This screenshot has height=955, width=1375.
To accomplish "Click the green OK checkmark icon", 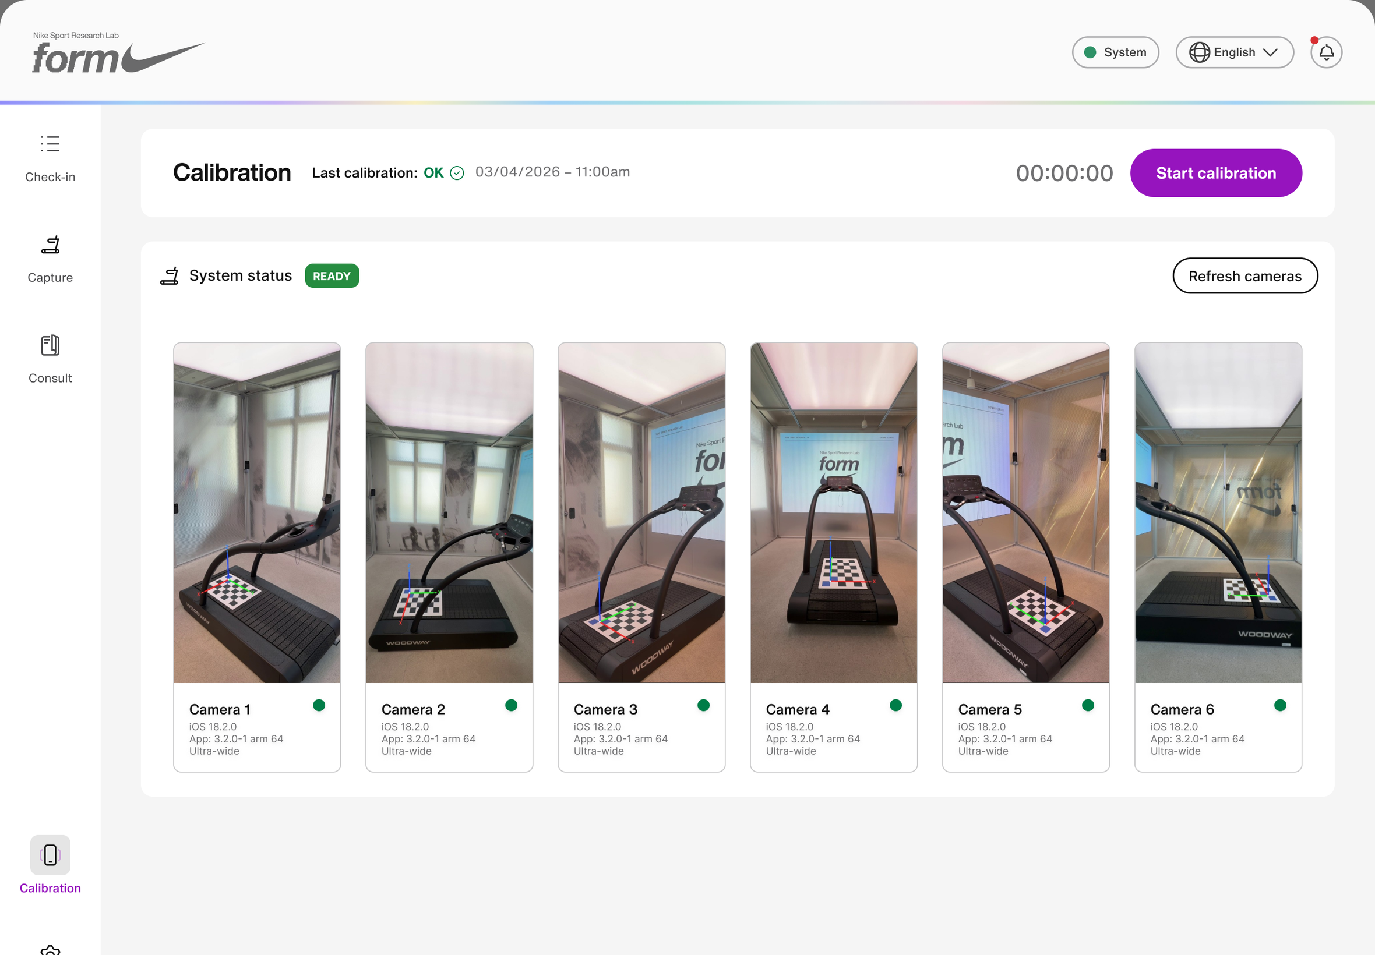I will pos(457,173).
